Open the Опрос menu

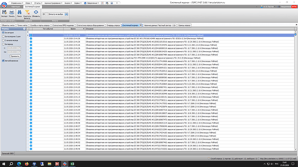pos(29,3)
